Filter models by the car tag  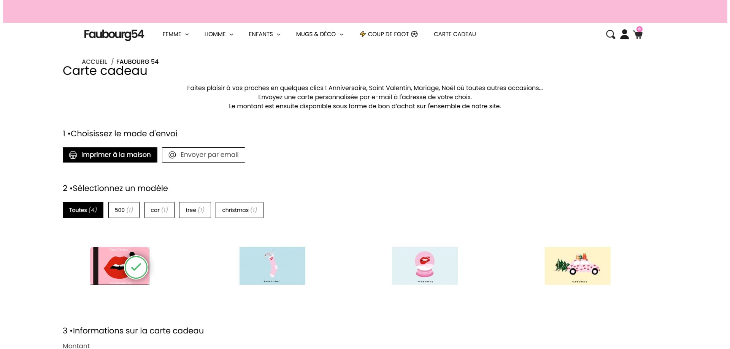coord(159,210)
